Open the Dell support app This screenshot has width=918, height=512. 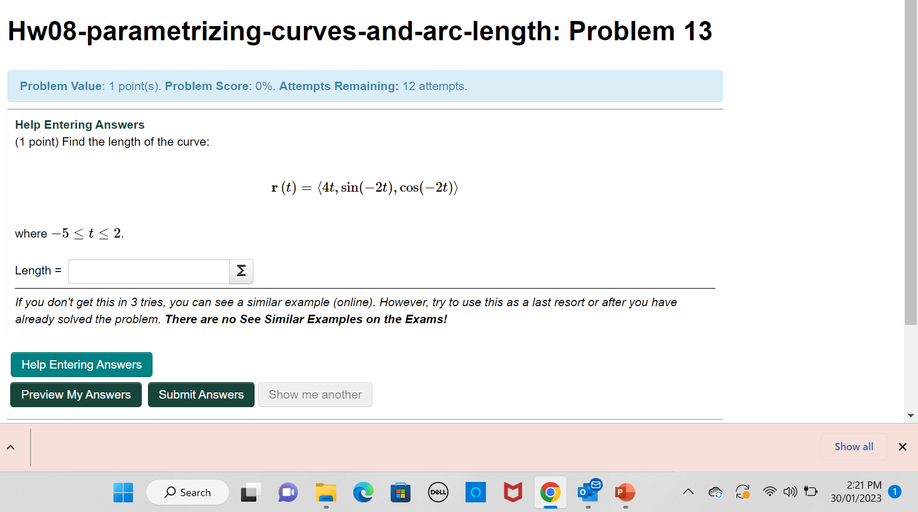tap(438, 492)
